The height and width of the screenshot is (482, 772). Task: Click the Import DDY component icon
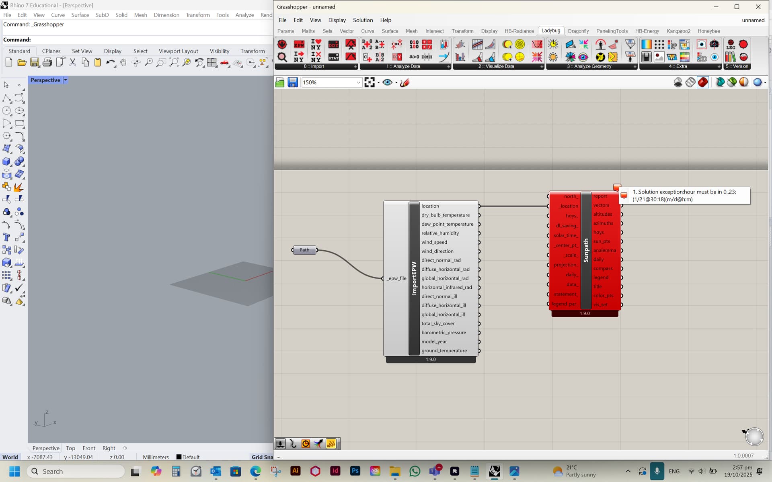(x=333, y=45)
